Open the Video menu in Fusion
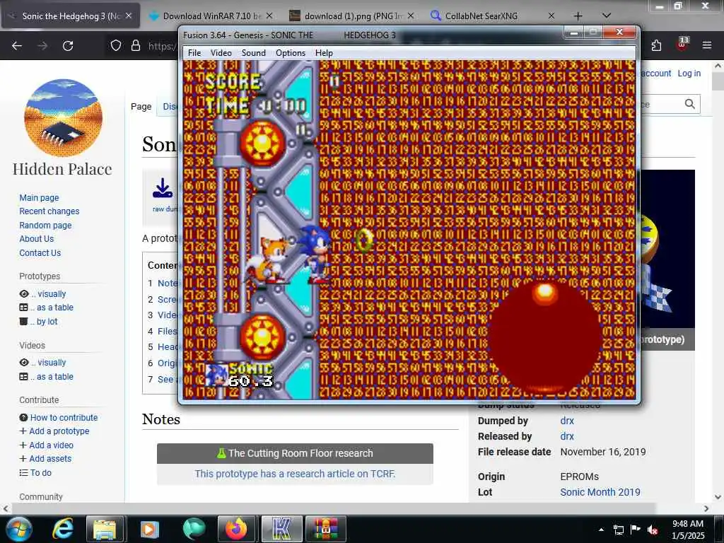Viewport: 724px width, 543px height. point(221,52)
